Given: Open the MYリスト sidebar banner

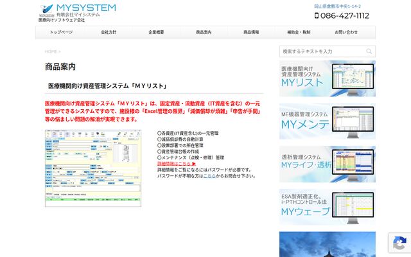Looking at the screenshot, I should (328, 78).
